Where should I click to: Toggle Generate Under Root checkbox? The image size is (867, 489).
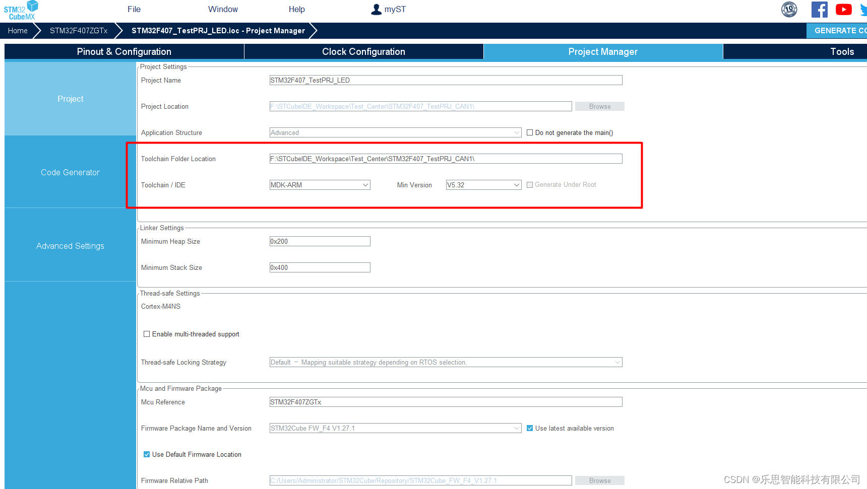click(x=530, y=185)
